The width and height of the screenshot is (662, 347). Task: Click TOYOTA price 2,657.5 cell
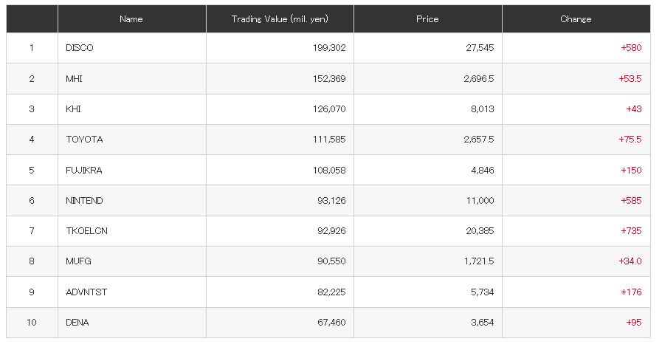point(428,140)
